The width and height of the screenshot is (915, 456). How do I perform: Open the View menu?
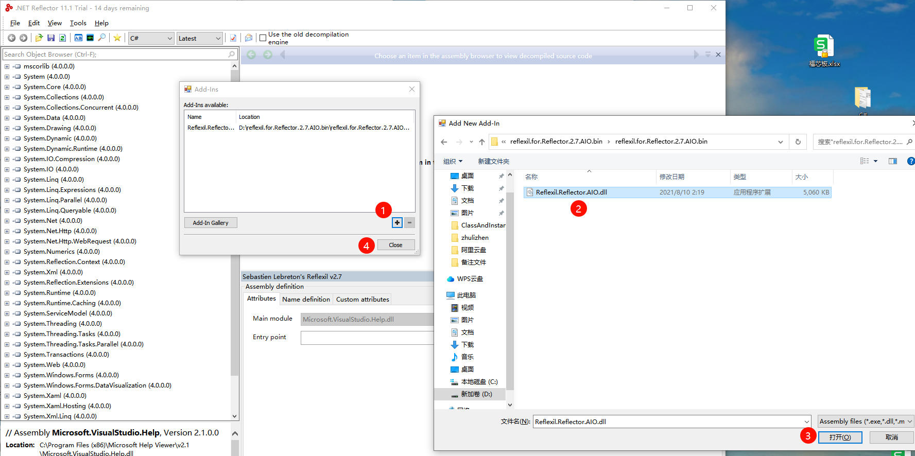tap(55, 23)
